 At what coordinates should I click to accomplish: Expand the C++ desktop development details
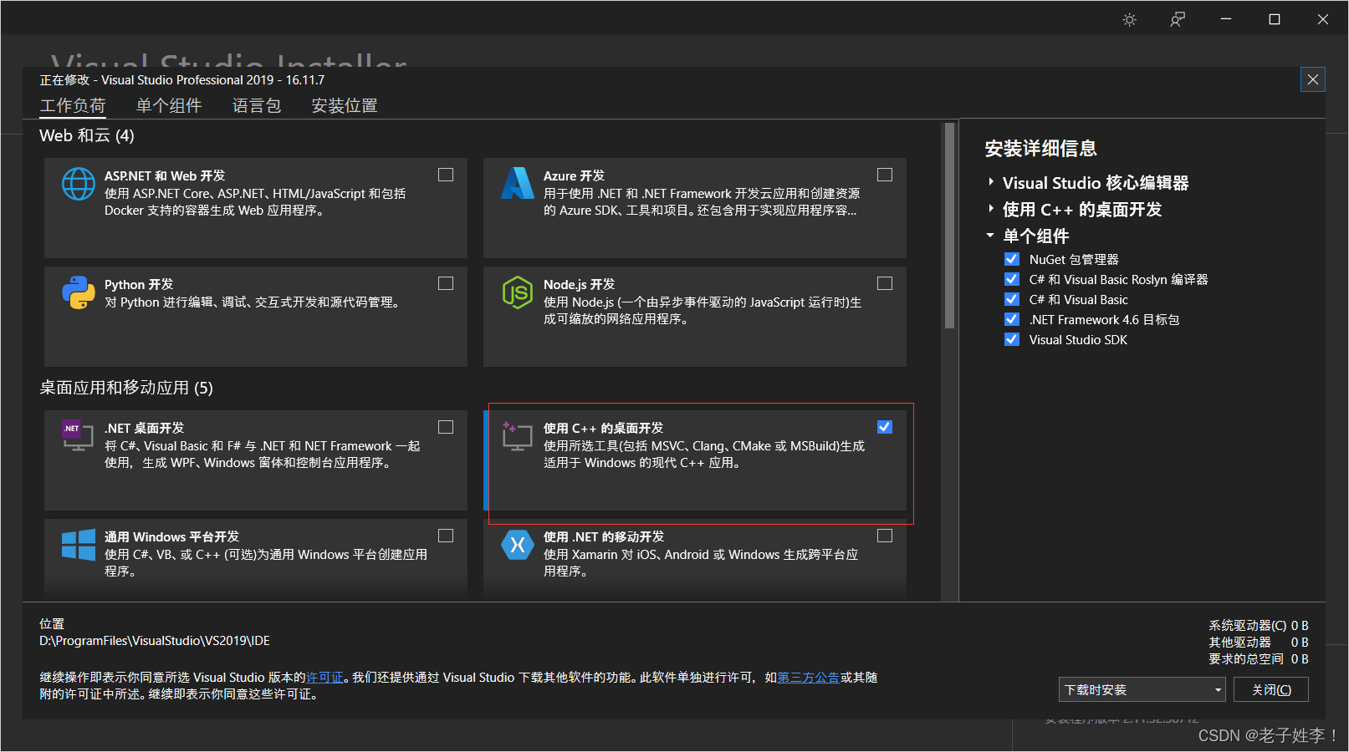(991, 209)
